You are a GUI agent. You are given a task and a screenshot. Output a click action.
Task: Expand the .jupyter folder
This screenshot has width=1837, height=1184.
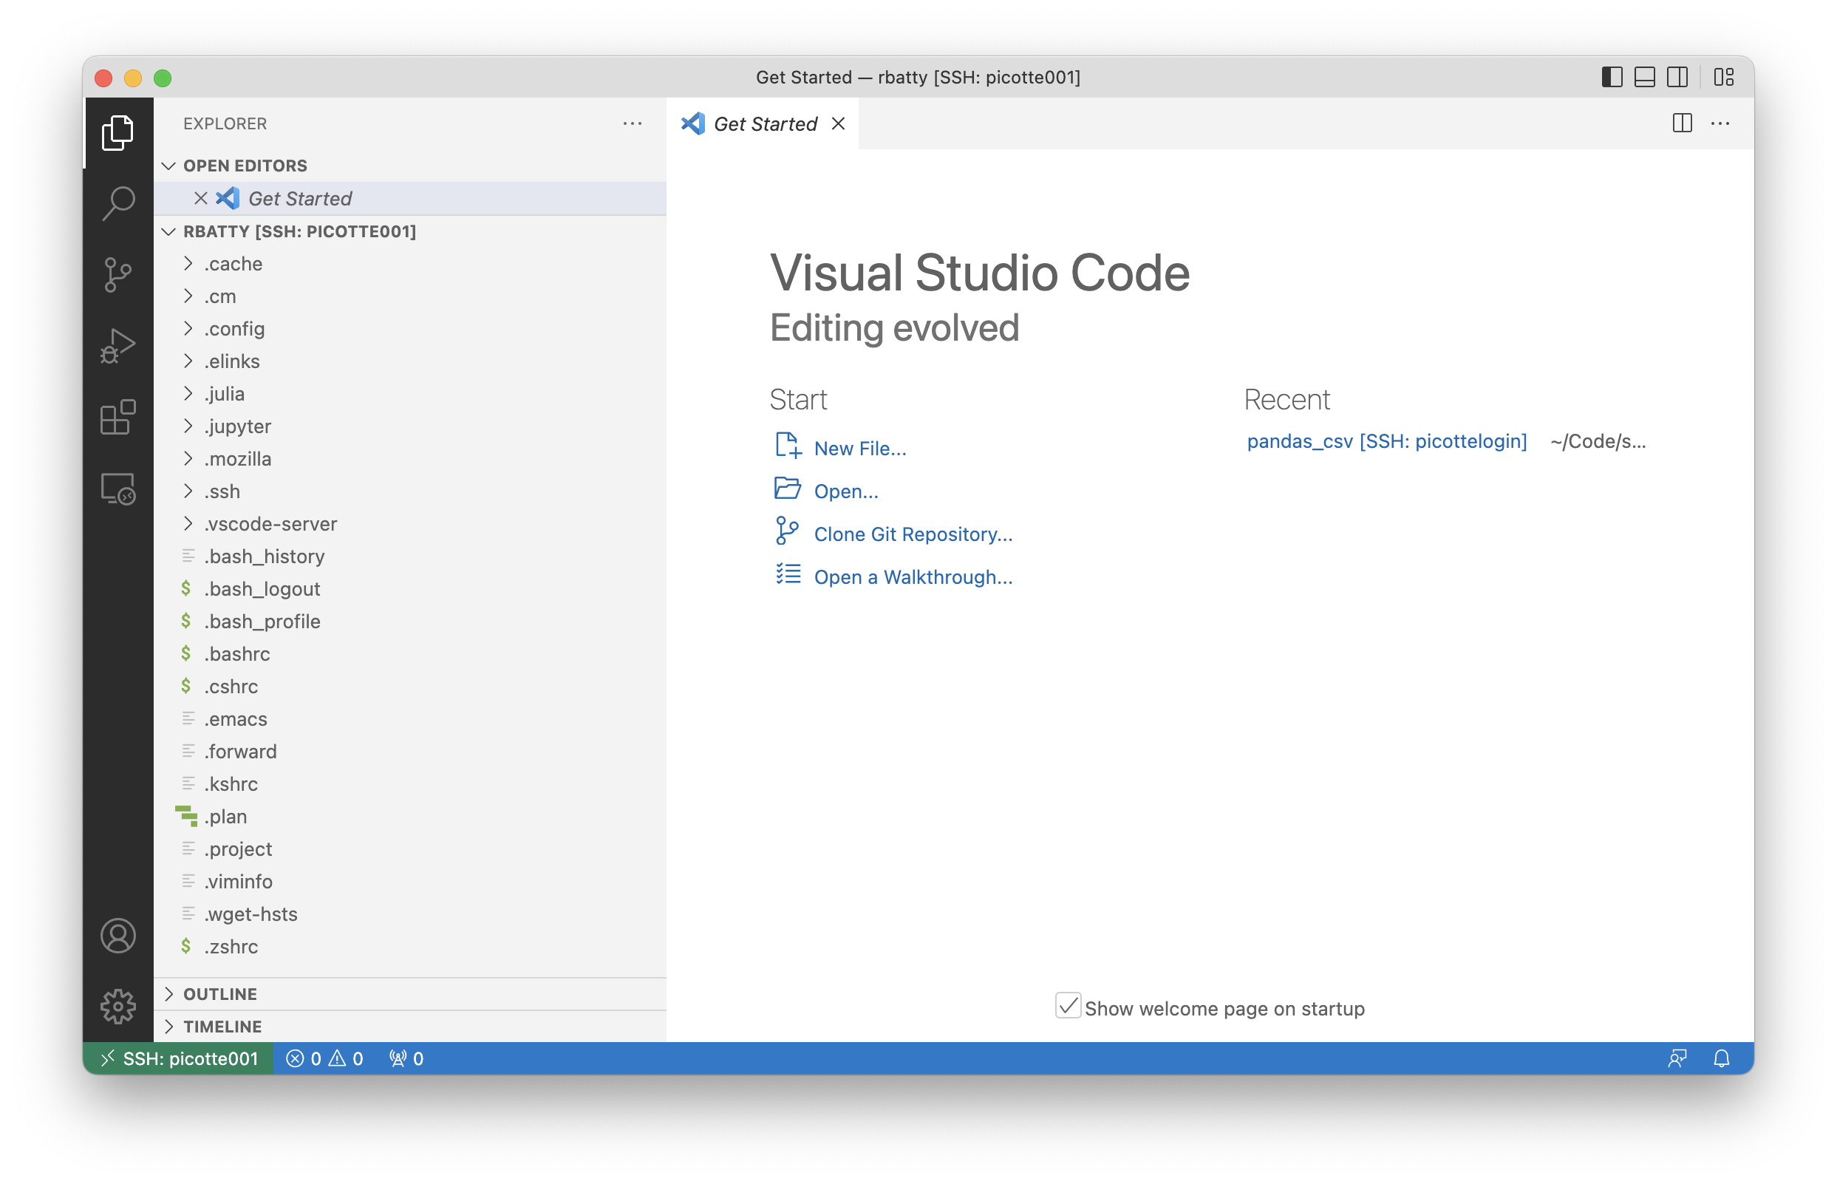[x=409, y=426]
